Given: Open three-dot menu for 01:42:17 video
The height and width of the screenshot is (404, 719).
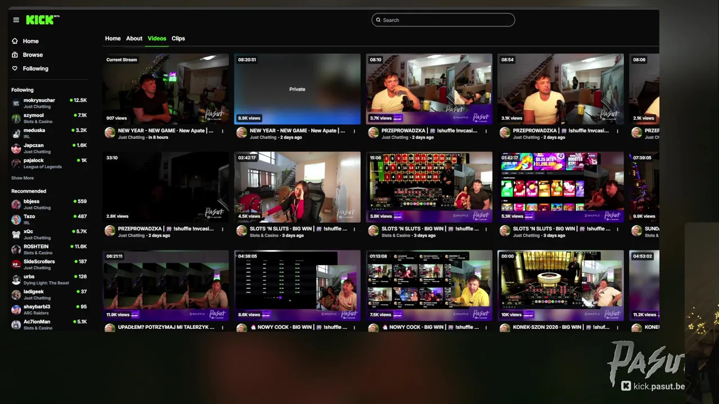Looking at the screenshot, I should [x=617, y=229].
